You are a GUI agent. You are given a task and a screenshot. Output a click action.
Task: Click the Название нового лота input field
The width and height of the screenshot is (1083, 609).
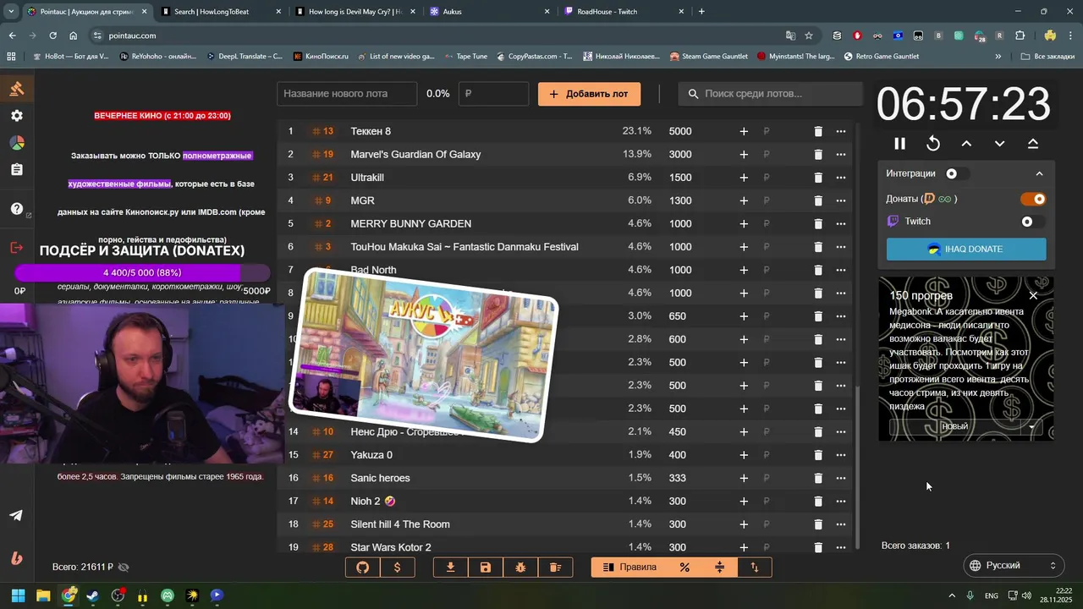(x=347, y=94)
